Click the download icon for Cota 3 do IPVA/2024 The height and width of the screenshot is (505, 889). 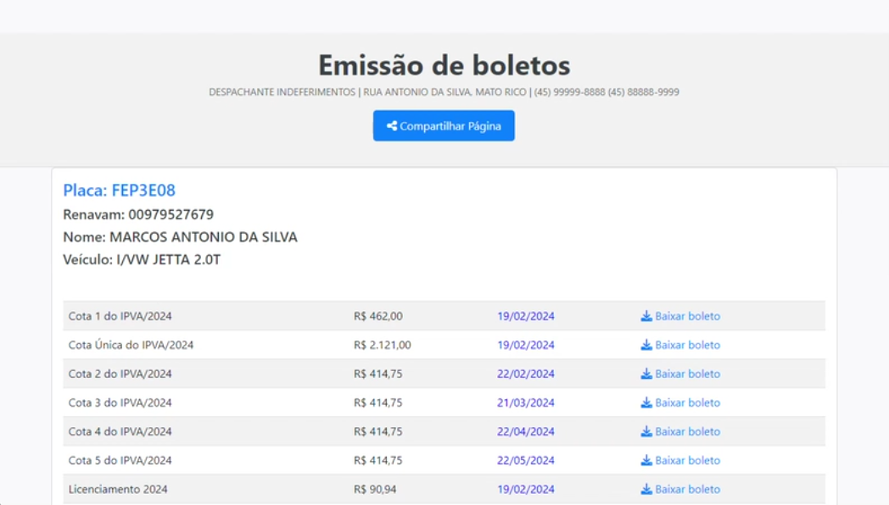646,402
